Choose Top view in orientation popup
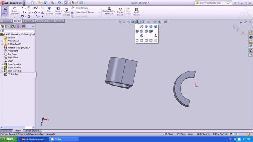253x142 pixels. pos(142,26)
